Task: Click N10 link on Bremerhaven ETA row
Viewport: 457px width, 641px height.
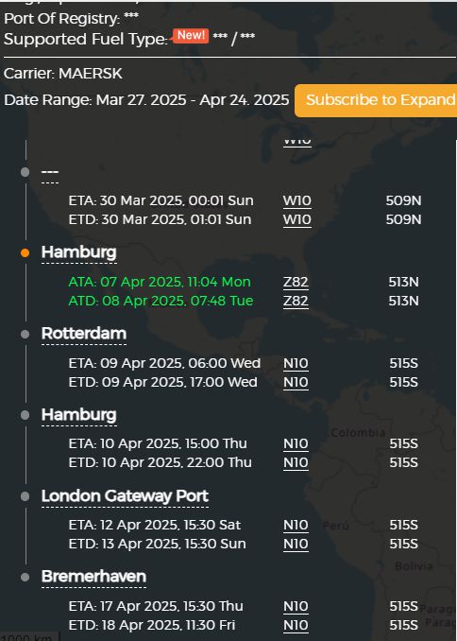Action: pyautogui.click(x=296, y=606)
